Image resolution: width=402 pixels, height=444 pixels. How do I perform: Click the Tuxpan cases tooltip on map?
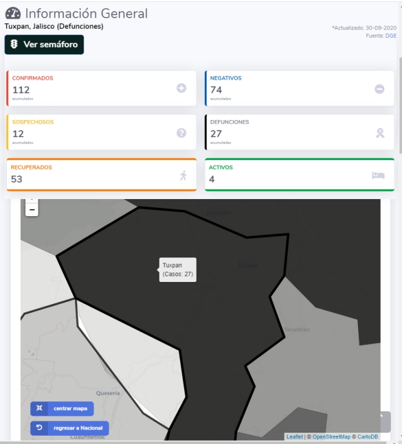[178, 269]
